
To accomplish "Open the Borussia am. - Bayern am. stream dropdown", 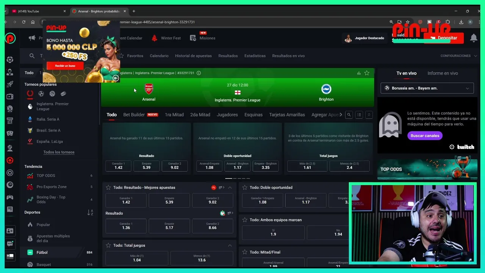I will tap(427, 88).
